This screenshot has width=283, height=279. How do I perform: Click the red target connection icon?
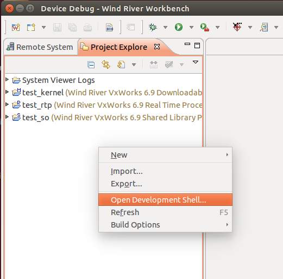click(237, 27)
